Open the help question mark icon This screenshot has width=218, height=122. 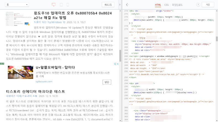click(198, 5)
